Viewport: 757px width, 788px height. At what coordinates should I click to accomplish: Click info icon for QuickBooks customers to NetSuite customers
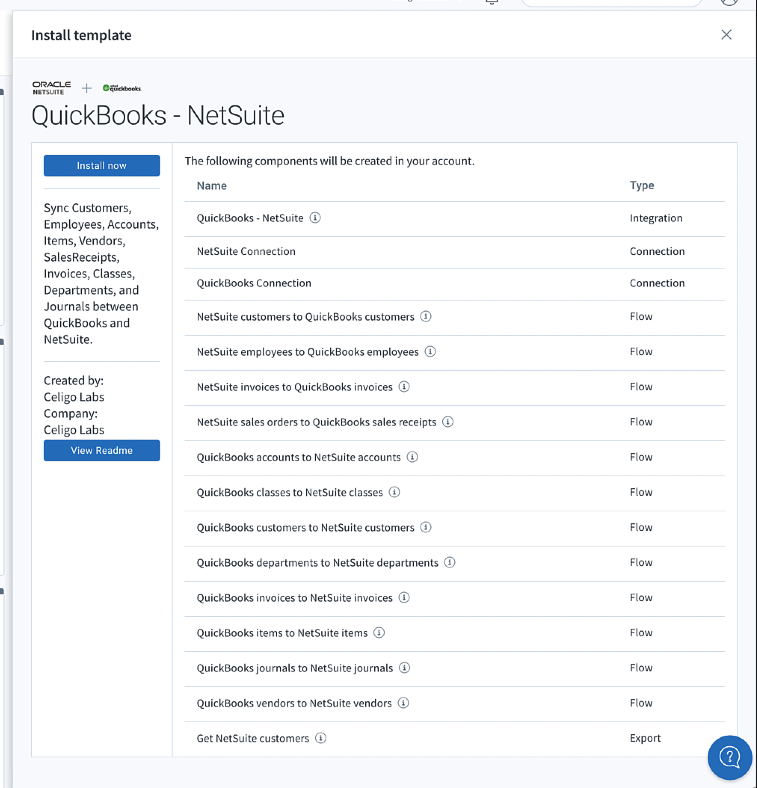[x=426, y=527]
